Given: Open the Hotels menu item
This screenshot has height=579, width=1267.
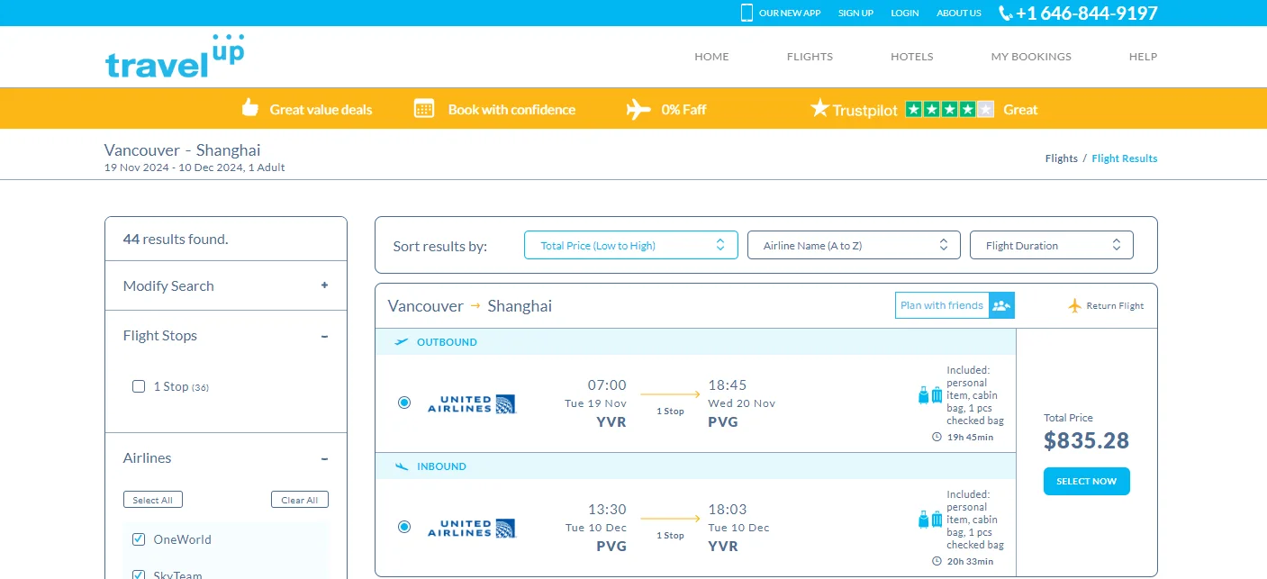Looking at the screenshot, I should pyautogui.click(x=911, y=56).
